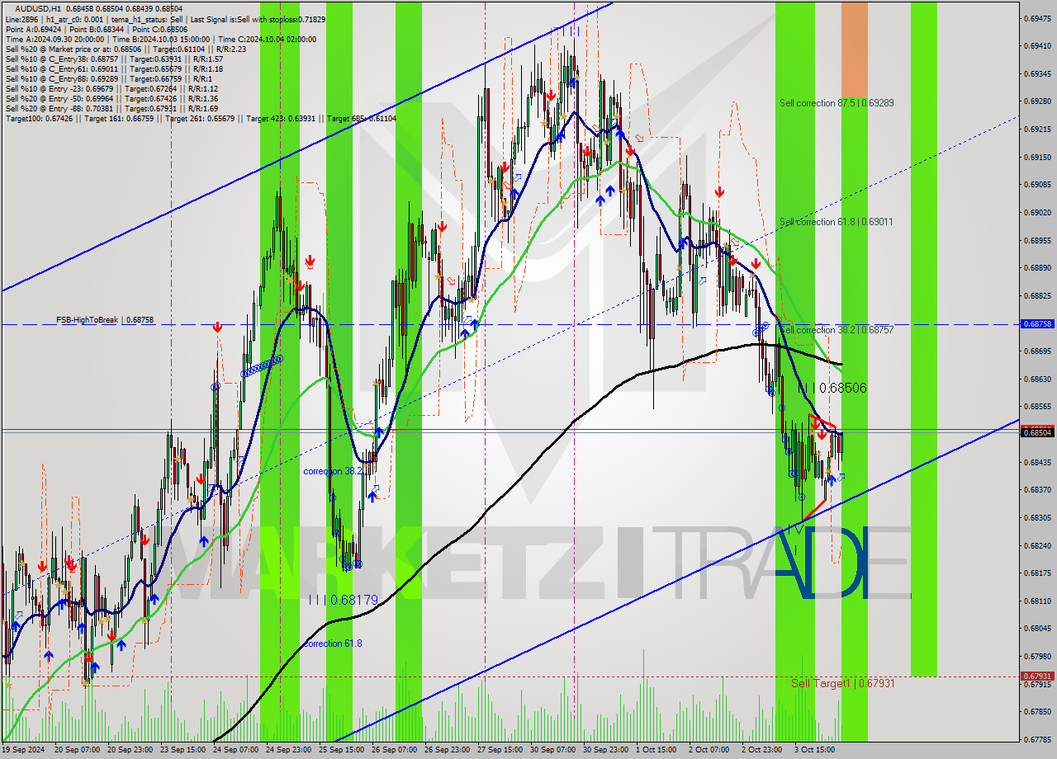Click the 0.68955 price axis label

point(1037,240)
